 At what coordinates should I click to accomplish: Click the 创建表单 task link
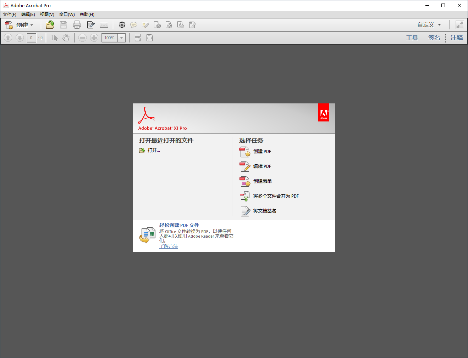coord(263,181)
